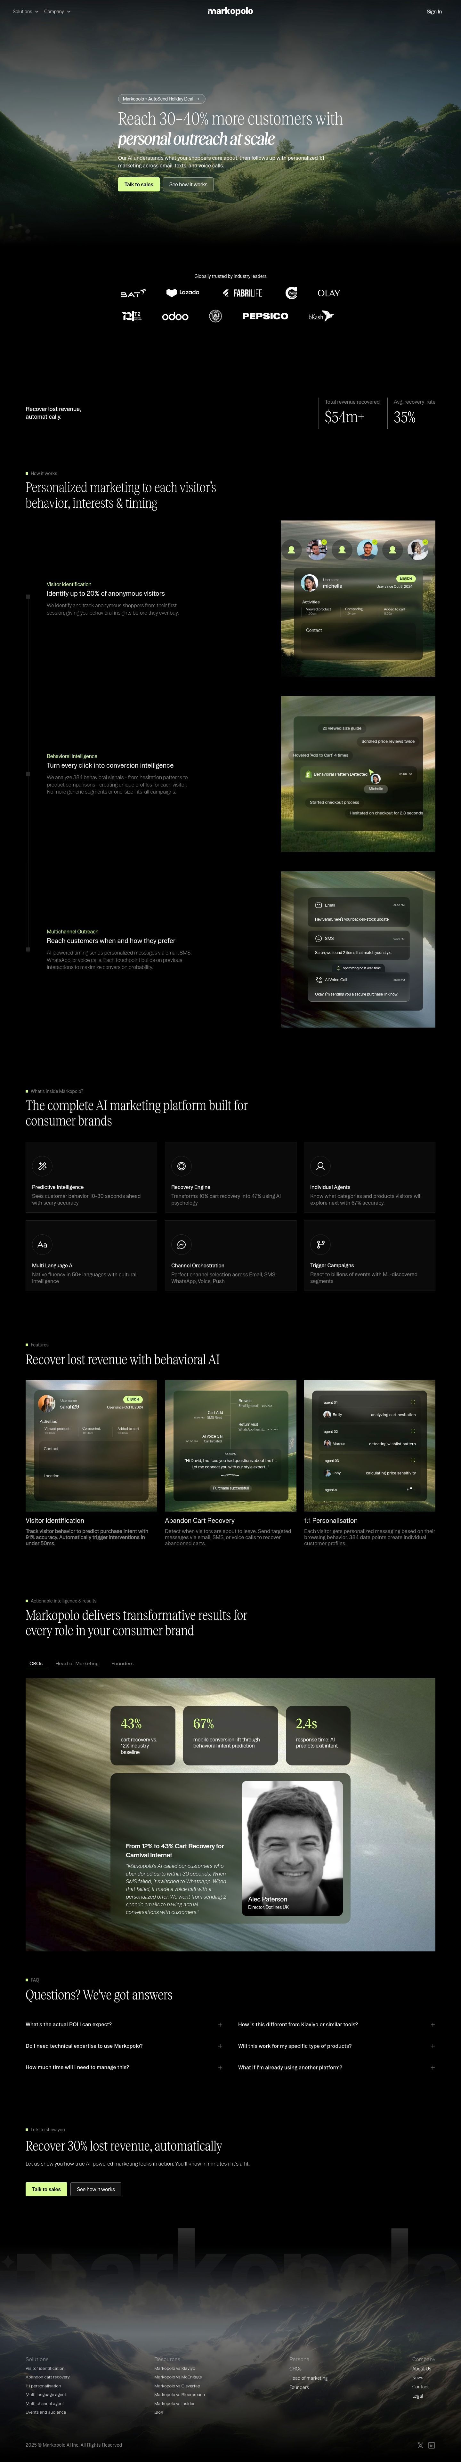Open footer link Abandon cart recovery

(48, 2377)
